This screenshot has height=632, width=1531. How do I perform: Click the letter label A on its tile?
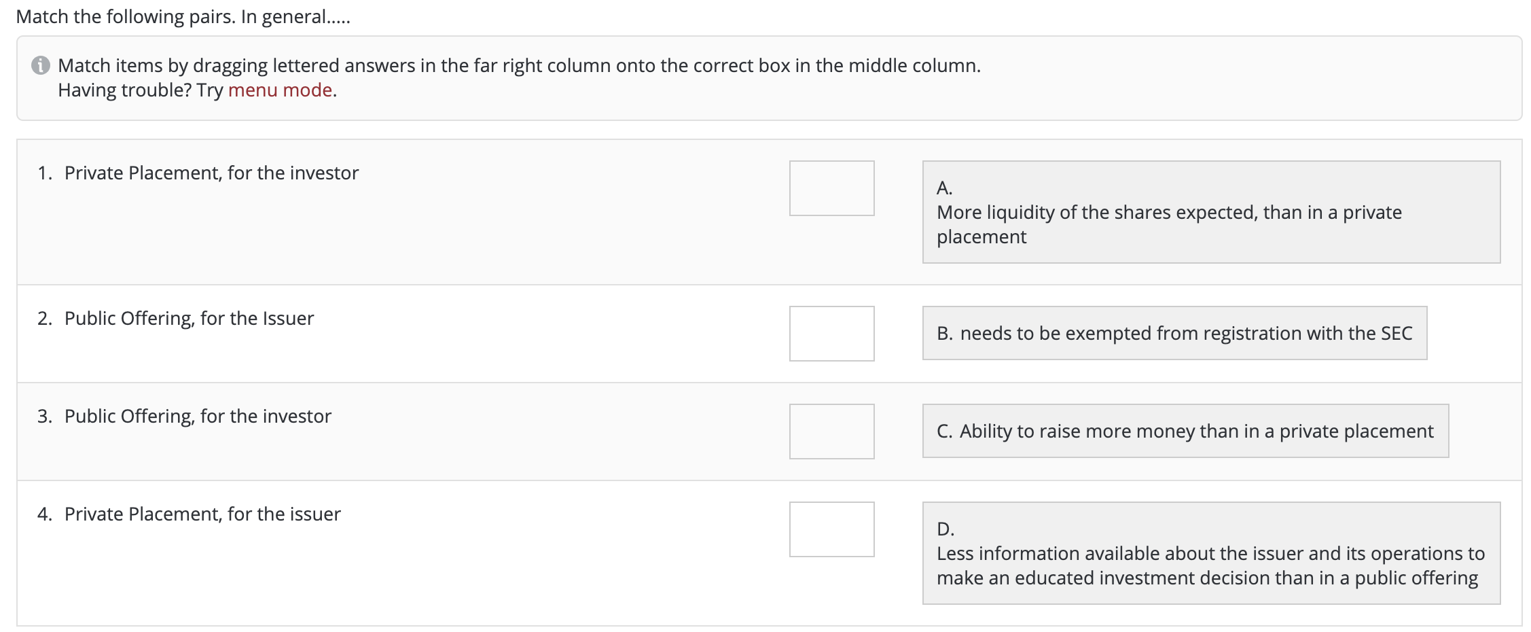943,187
